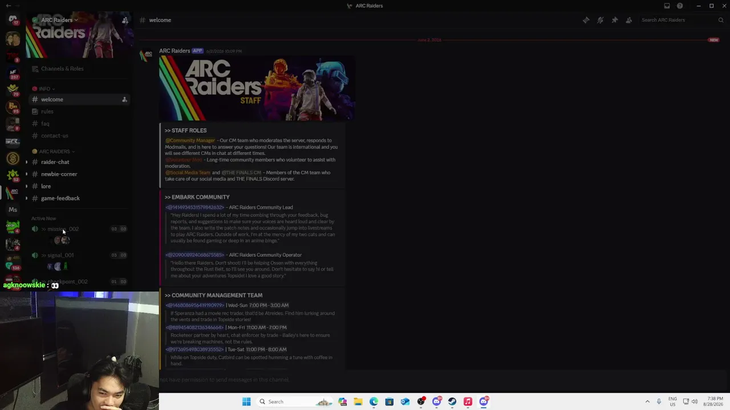The height and width of the screenshot is (410, 730).
Task: Toggle the notification settings bell icon
Action: (600, 20)
